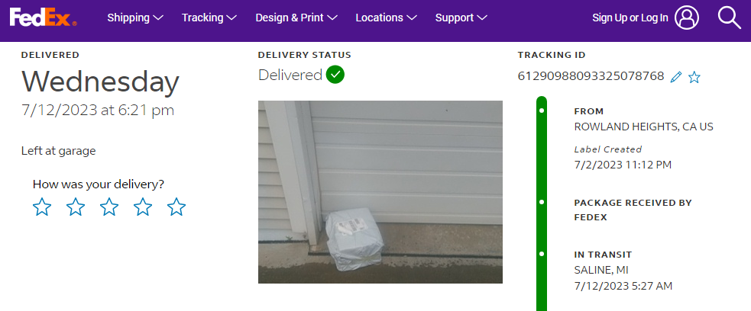Click the FedEx logo
This screenshot has height=311, width=751.
coord(43,18)
